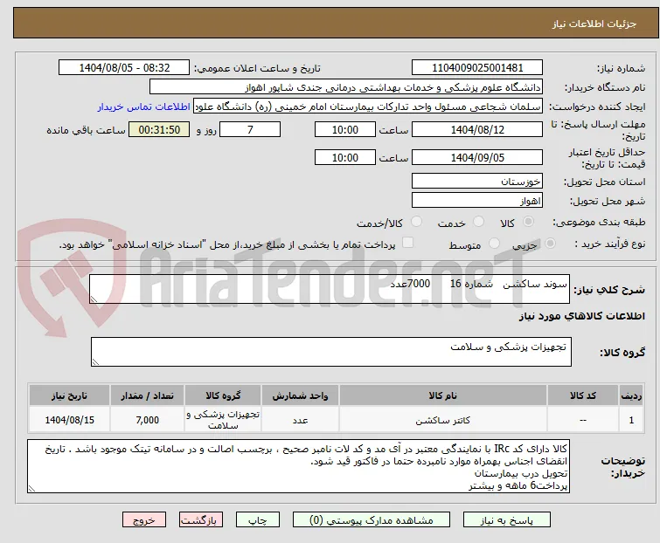
Task: Click the شرح کلی نیاز text area
Action: (330, 289)
